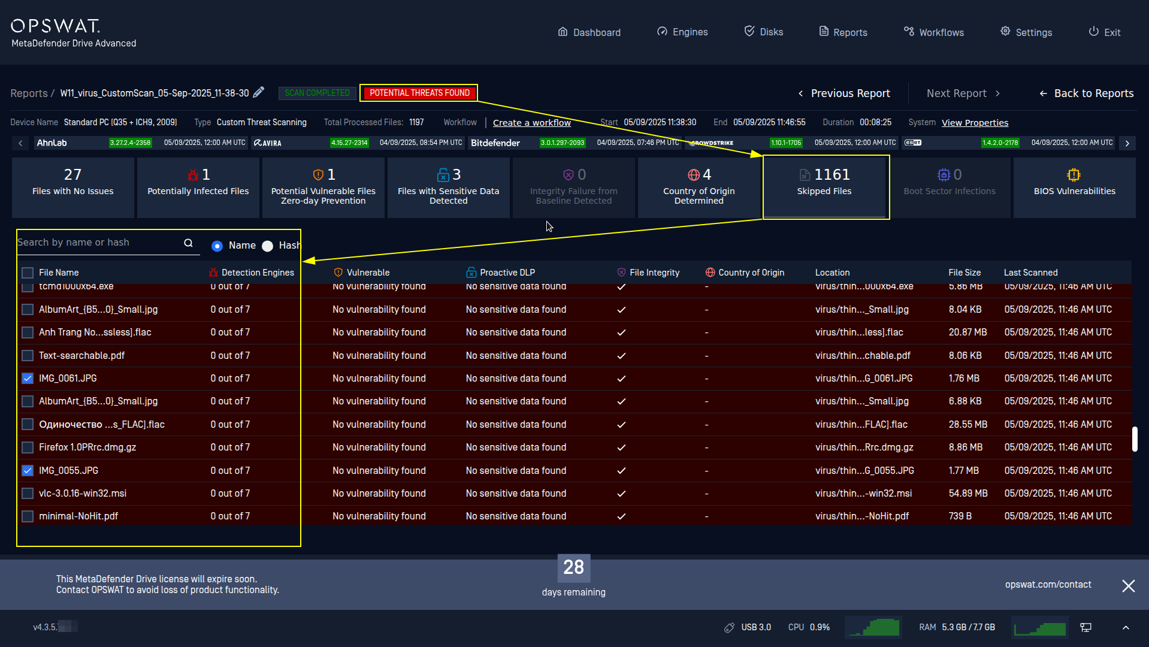This screenshot has width=1149, height=647.
Task: Click the File Integrity column icon
Action: [x=621, y=273]
